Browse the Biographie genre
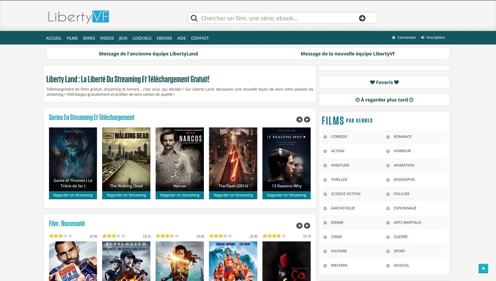This screenshot has height=281, width=496. tap(404, 179)
